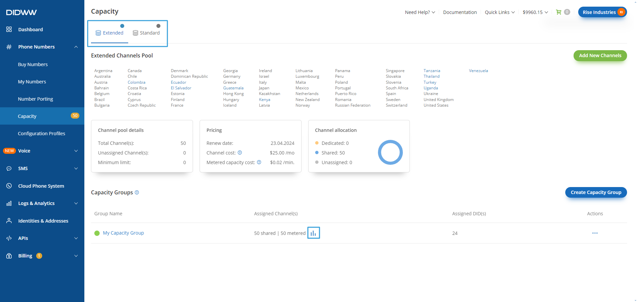Click the APIs code bracket icon

[9, 238]
